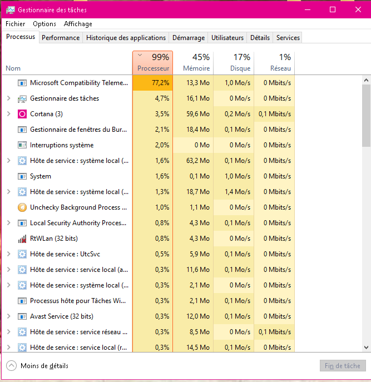Click the gear icon for service réseau row
This screenshot has height=382, width=371.
click(22, 332)
